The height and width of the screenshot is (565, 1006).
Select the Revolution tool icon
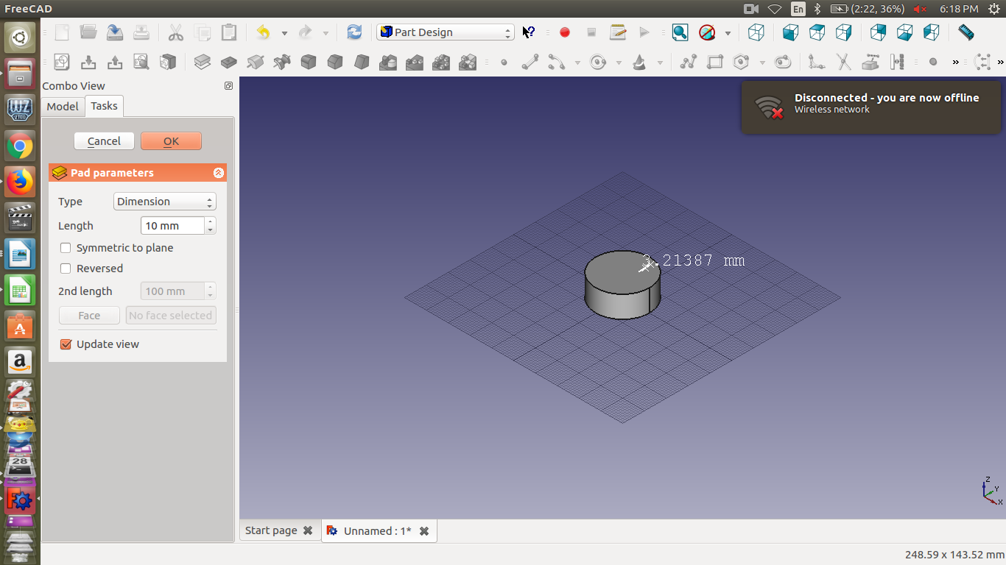[256, 63]
